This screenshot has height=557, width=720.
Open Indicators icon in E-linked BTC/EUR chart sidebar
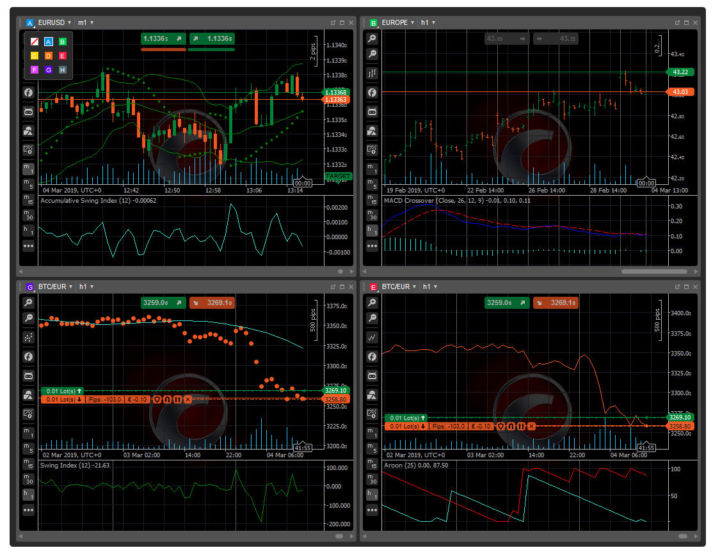372,356
